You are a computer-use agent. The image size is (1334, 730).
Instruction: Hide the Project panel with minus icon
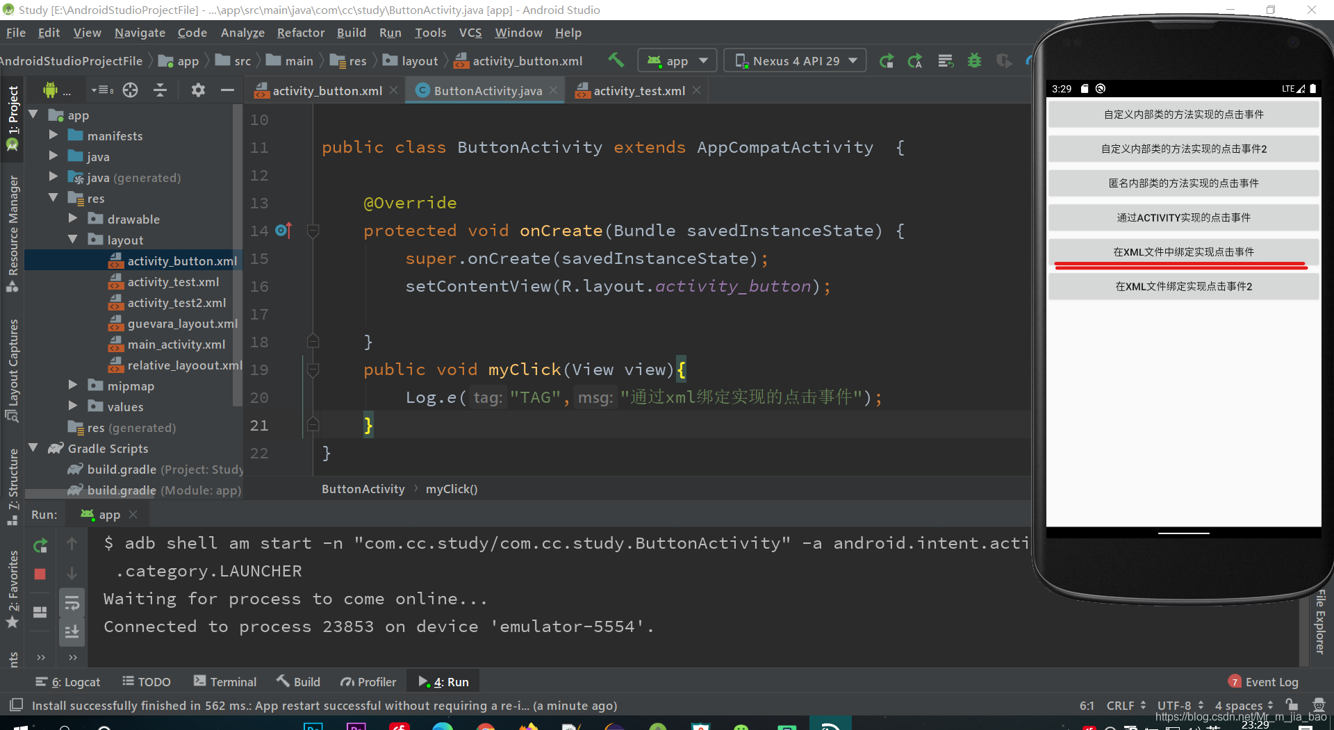click(x=227, y=90)
